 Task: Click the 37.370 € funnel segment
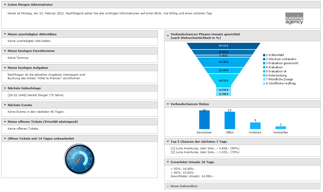(x=223, y=62)
